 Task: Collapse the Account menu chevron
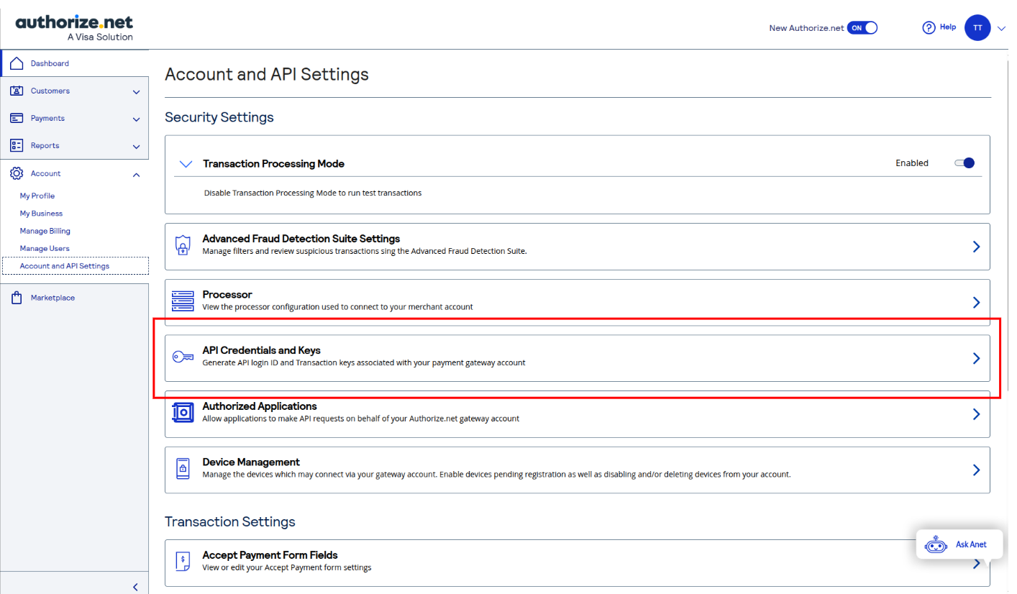pyautogui.click(x=136, y=174)
